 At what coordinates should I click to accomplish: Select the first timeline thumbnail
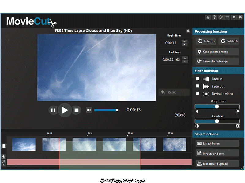click(x=24, y=144)
